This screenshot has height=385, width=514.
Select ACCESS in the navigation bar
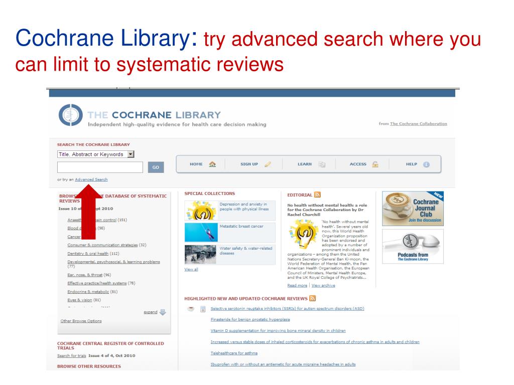click(358, 164)
